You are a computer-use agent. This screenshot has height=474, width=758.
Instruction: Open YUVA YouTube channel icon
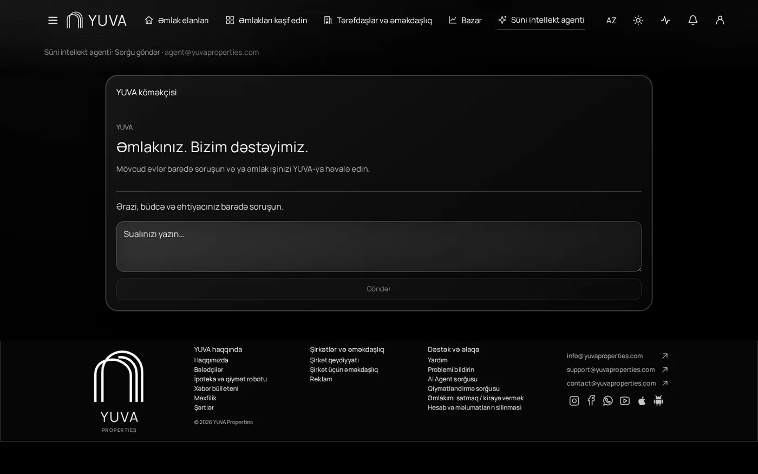[x=625, y=401]
